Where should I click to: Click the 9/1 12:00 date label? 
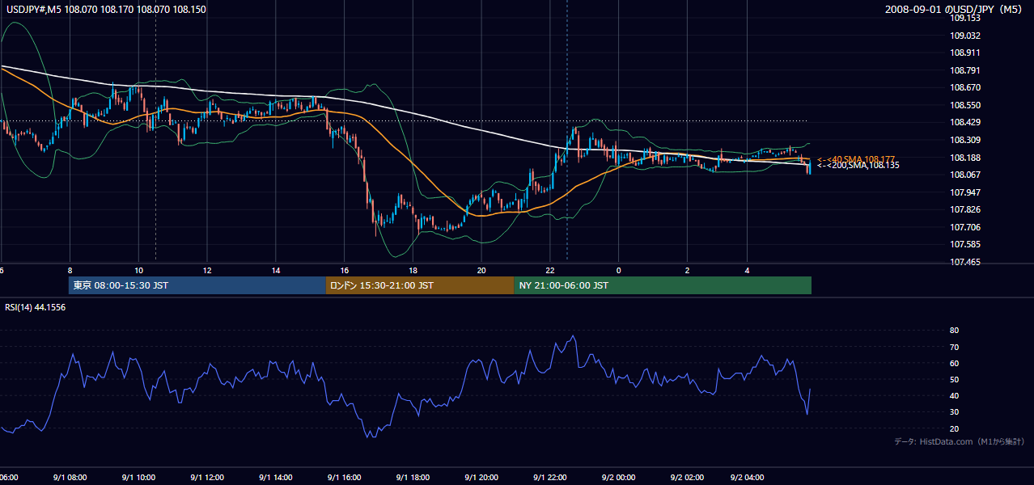coord(207,478)
